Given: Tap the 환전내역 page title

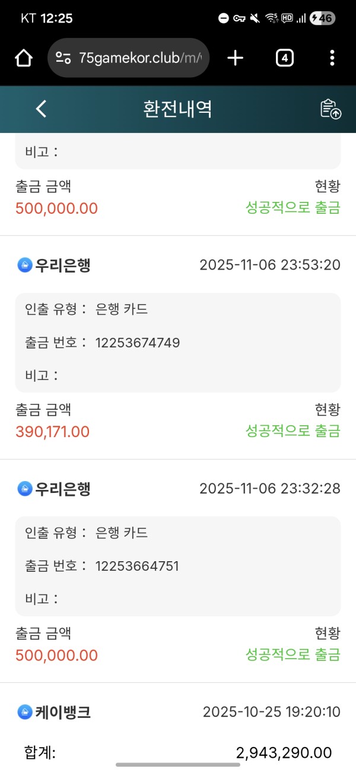Looking at the screenshot, I should (177, 109).
